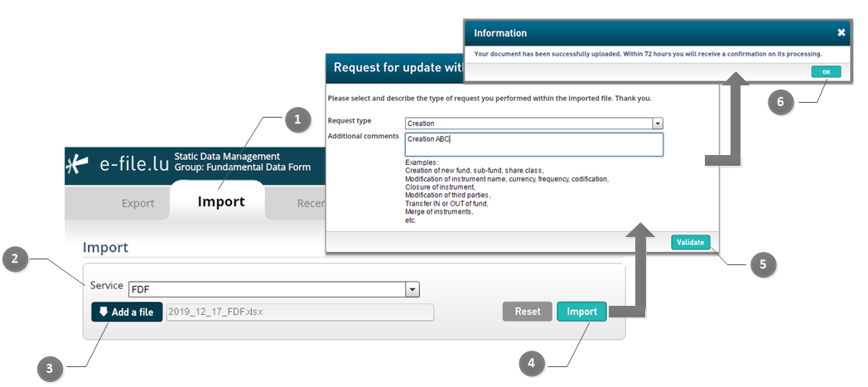
Task: Click the step 1 callout circle
Action: point(297,121)
